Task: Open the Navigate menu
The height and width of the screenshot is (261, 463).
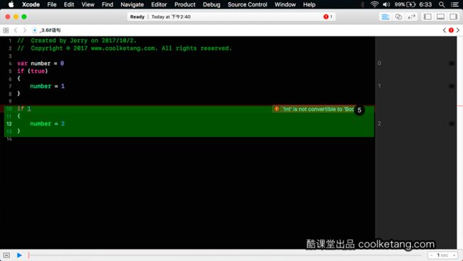Action: click(x=132, y=4)
